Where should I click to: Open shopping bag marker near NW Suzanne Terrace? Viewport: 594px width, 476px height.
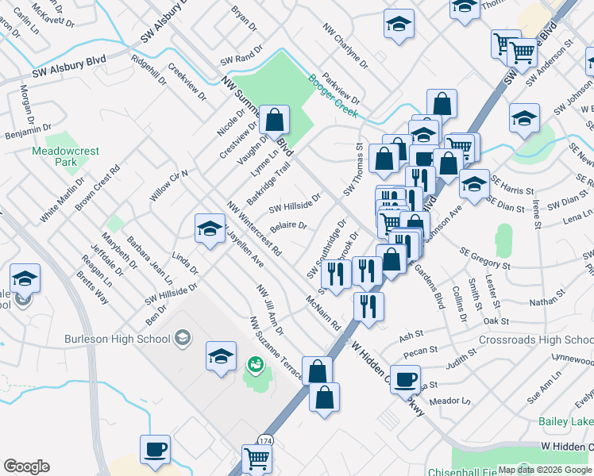(317, 371)
